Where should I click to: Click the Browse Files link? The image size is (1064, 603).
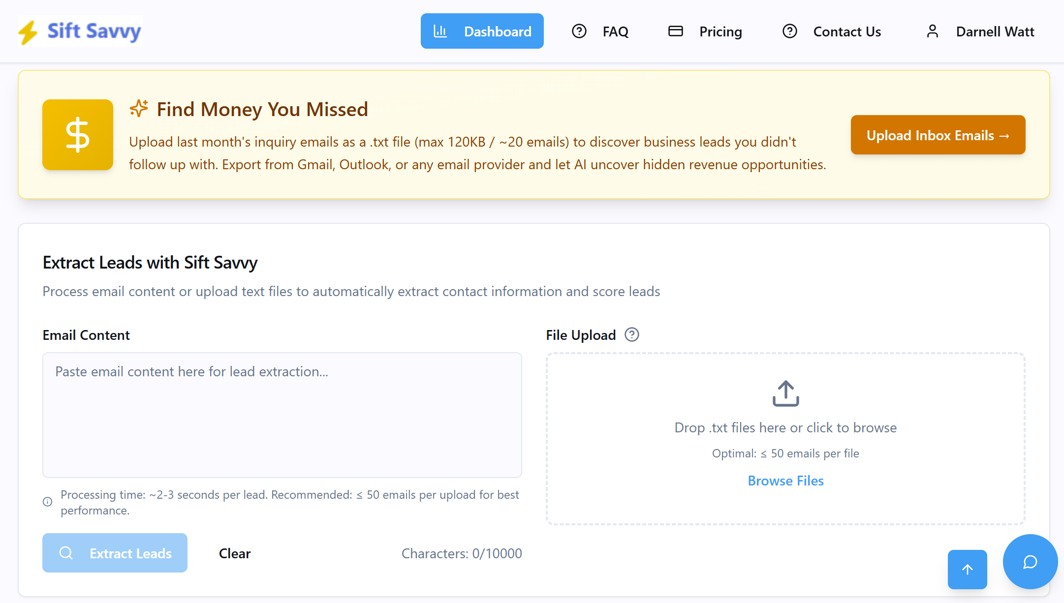pyautogui.click(x=785, y=481)
